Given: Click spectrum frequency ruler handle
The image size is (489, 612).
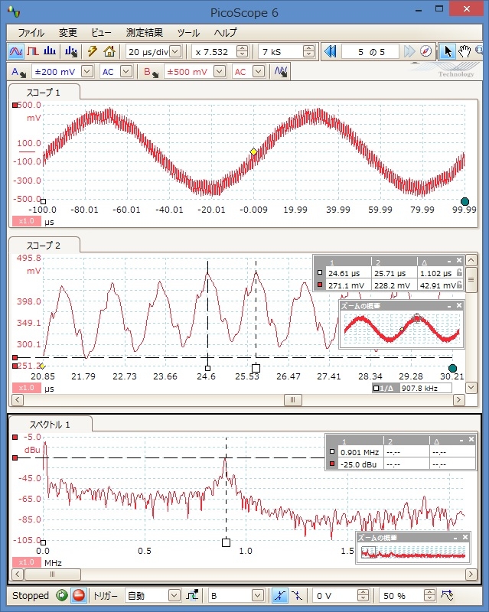Looking at the screenshot, I should 226,542.
